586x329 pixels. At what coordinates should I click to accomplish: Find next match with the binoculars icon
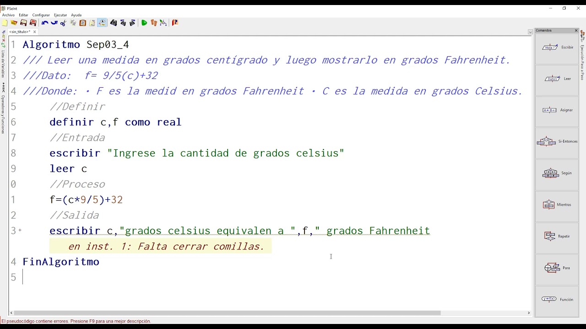(x=133, y=23)
